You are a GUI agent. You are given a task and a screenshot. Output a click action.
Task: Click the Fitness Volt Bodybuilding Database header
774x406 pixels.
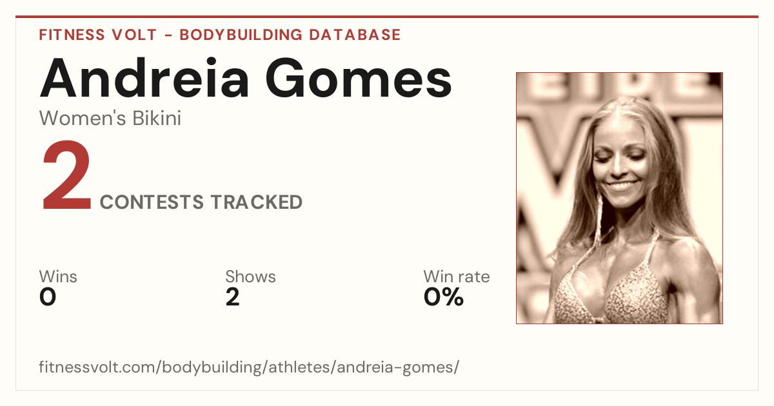[220, 35]
